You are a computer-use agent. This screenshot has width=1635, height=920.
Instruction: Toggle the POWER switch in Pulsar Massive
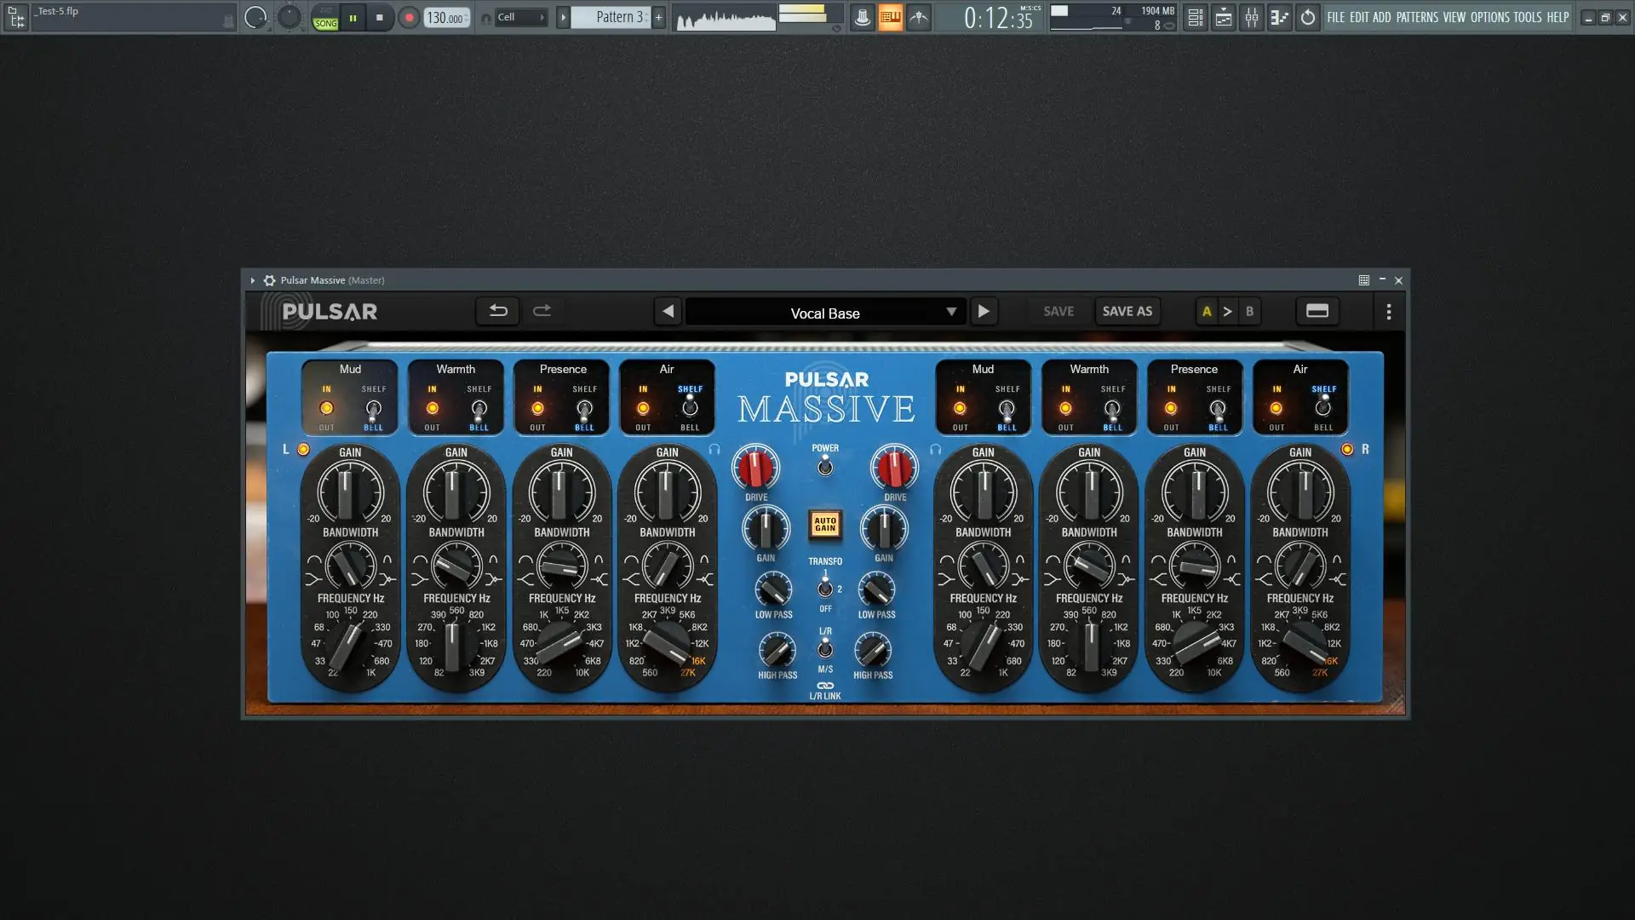825,465
